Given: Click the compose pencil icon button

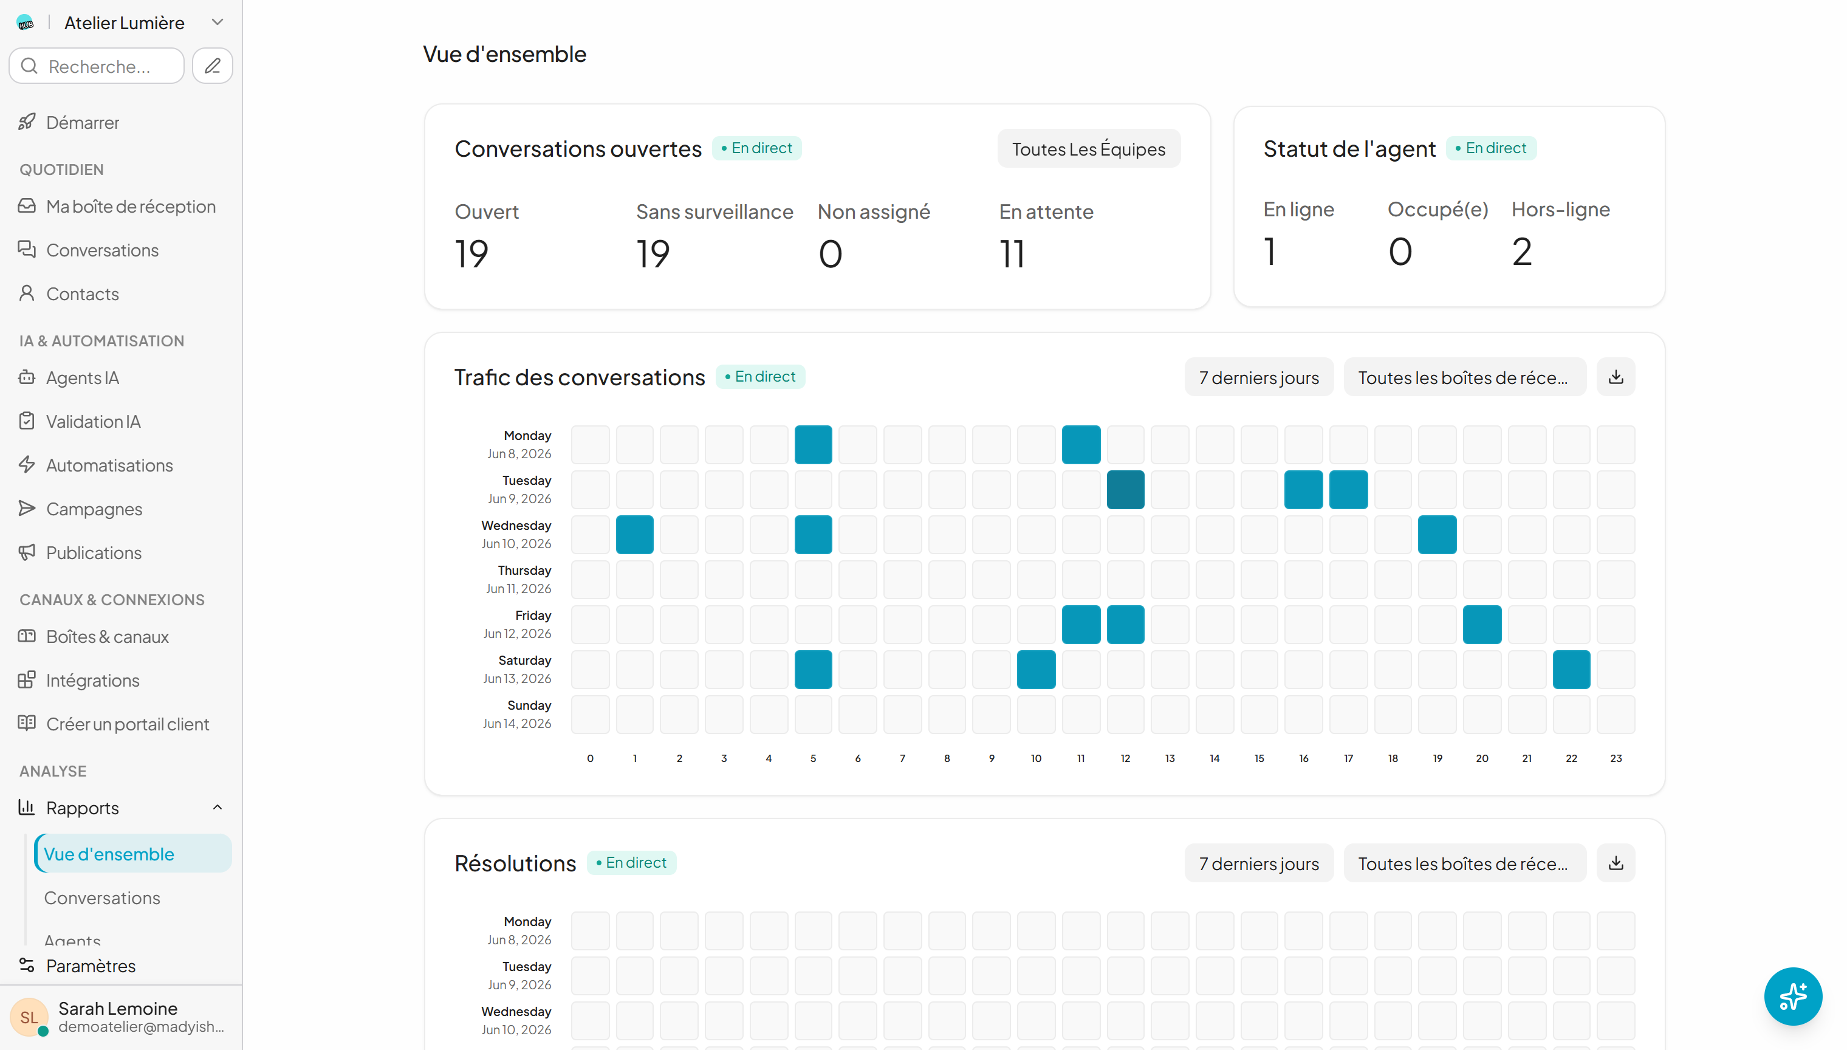Looking at the screenshot, I should click(x=213, y=66).
